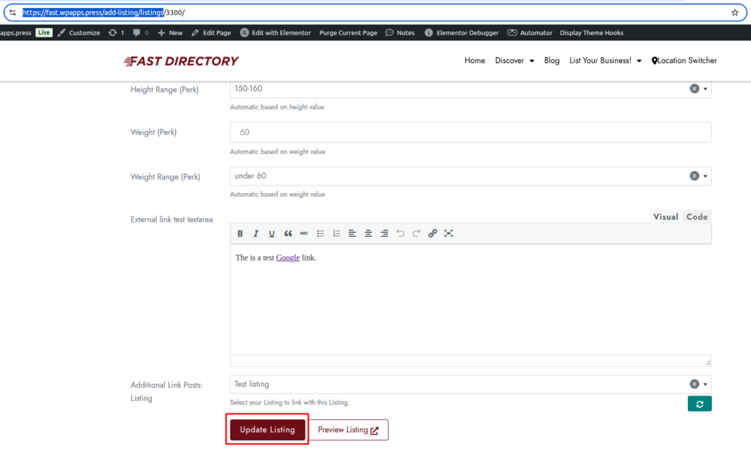The image size is (751, 455).
Task: Center align the editor text
Action: 368,233
